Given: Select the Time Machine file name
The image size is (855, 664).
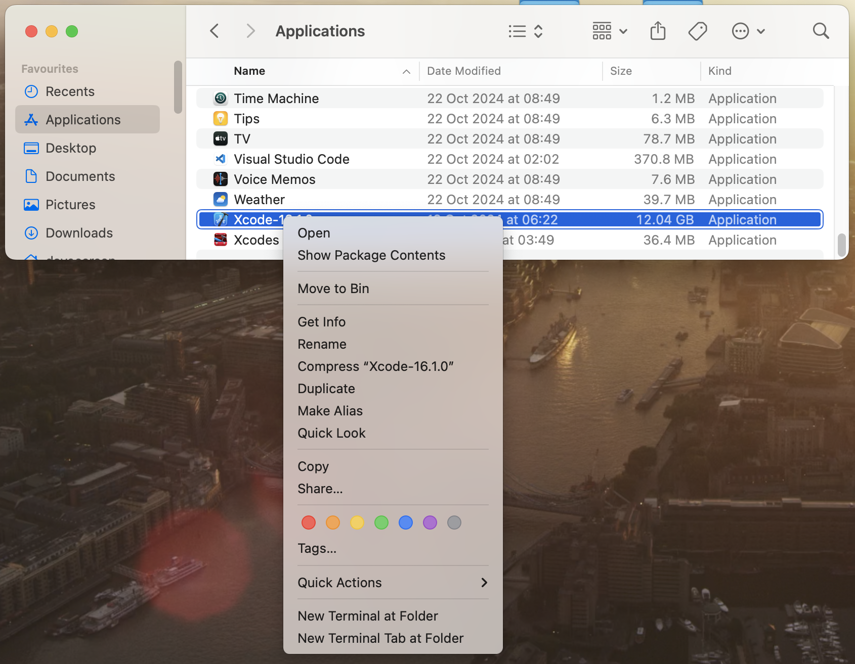Looking at the screenshot, I should (x=276, y=99).
